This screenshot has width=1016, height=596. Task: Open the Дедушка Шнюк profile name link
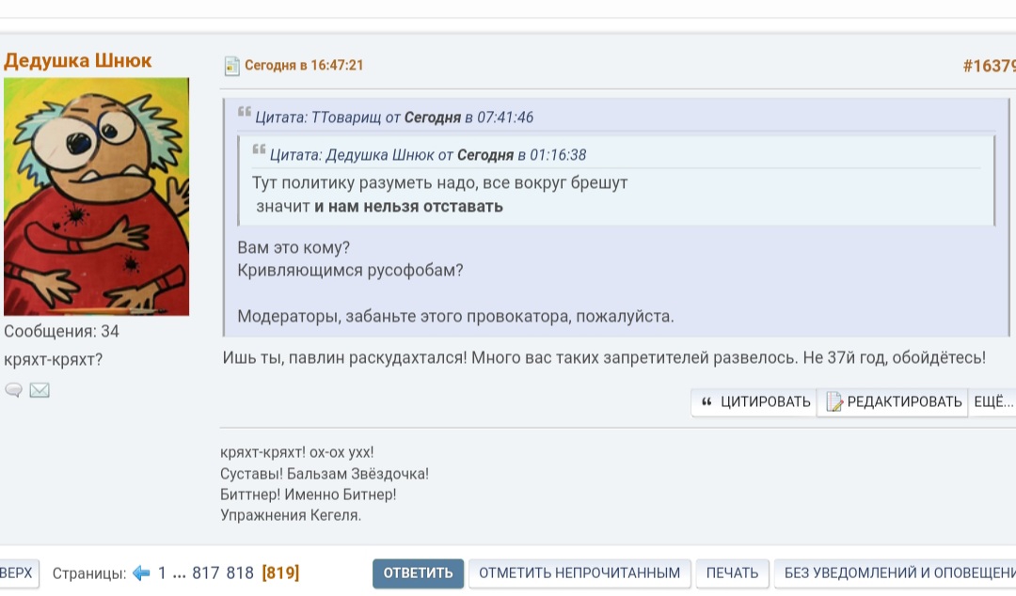(77, 61)
